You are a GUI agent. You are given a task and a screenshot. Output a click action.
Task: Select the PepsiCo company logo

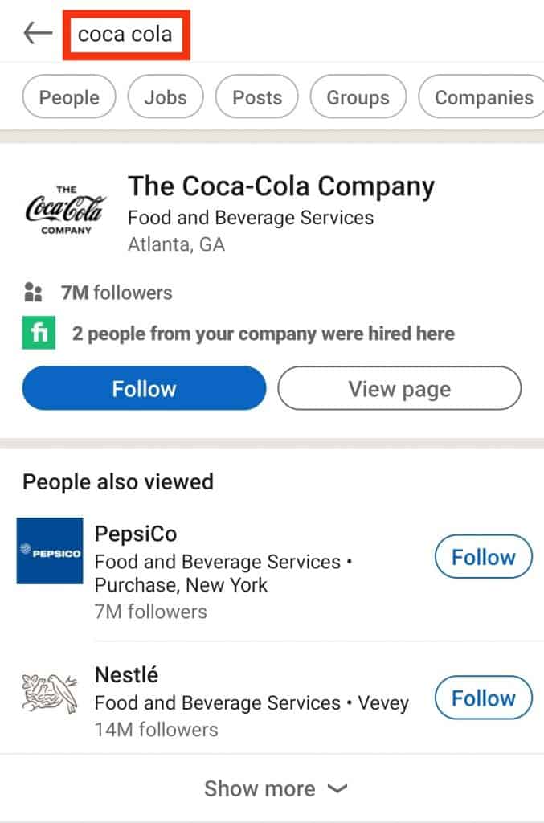pyautogui.click(x=49, y=551)
